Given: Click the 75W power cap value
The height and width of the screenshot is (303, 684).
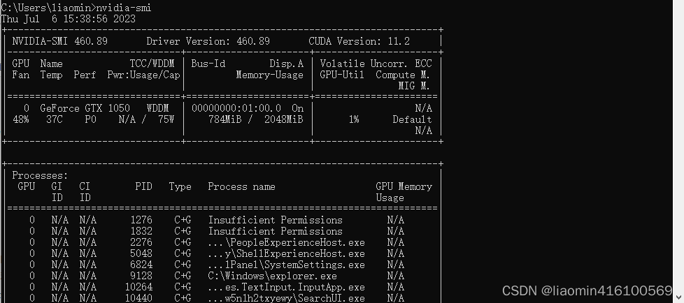Looking at the screenshot, I should [166, 119].
